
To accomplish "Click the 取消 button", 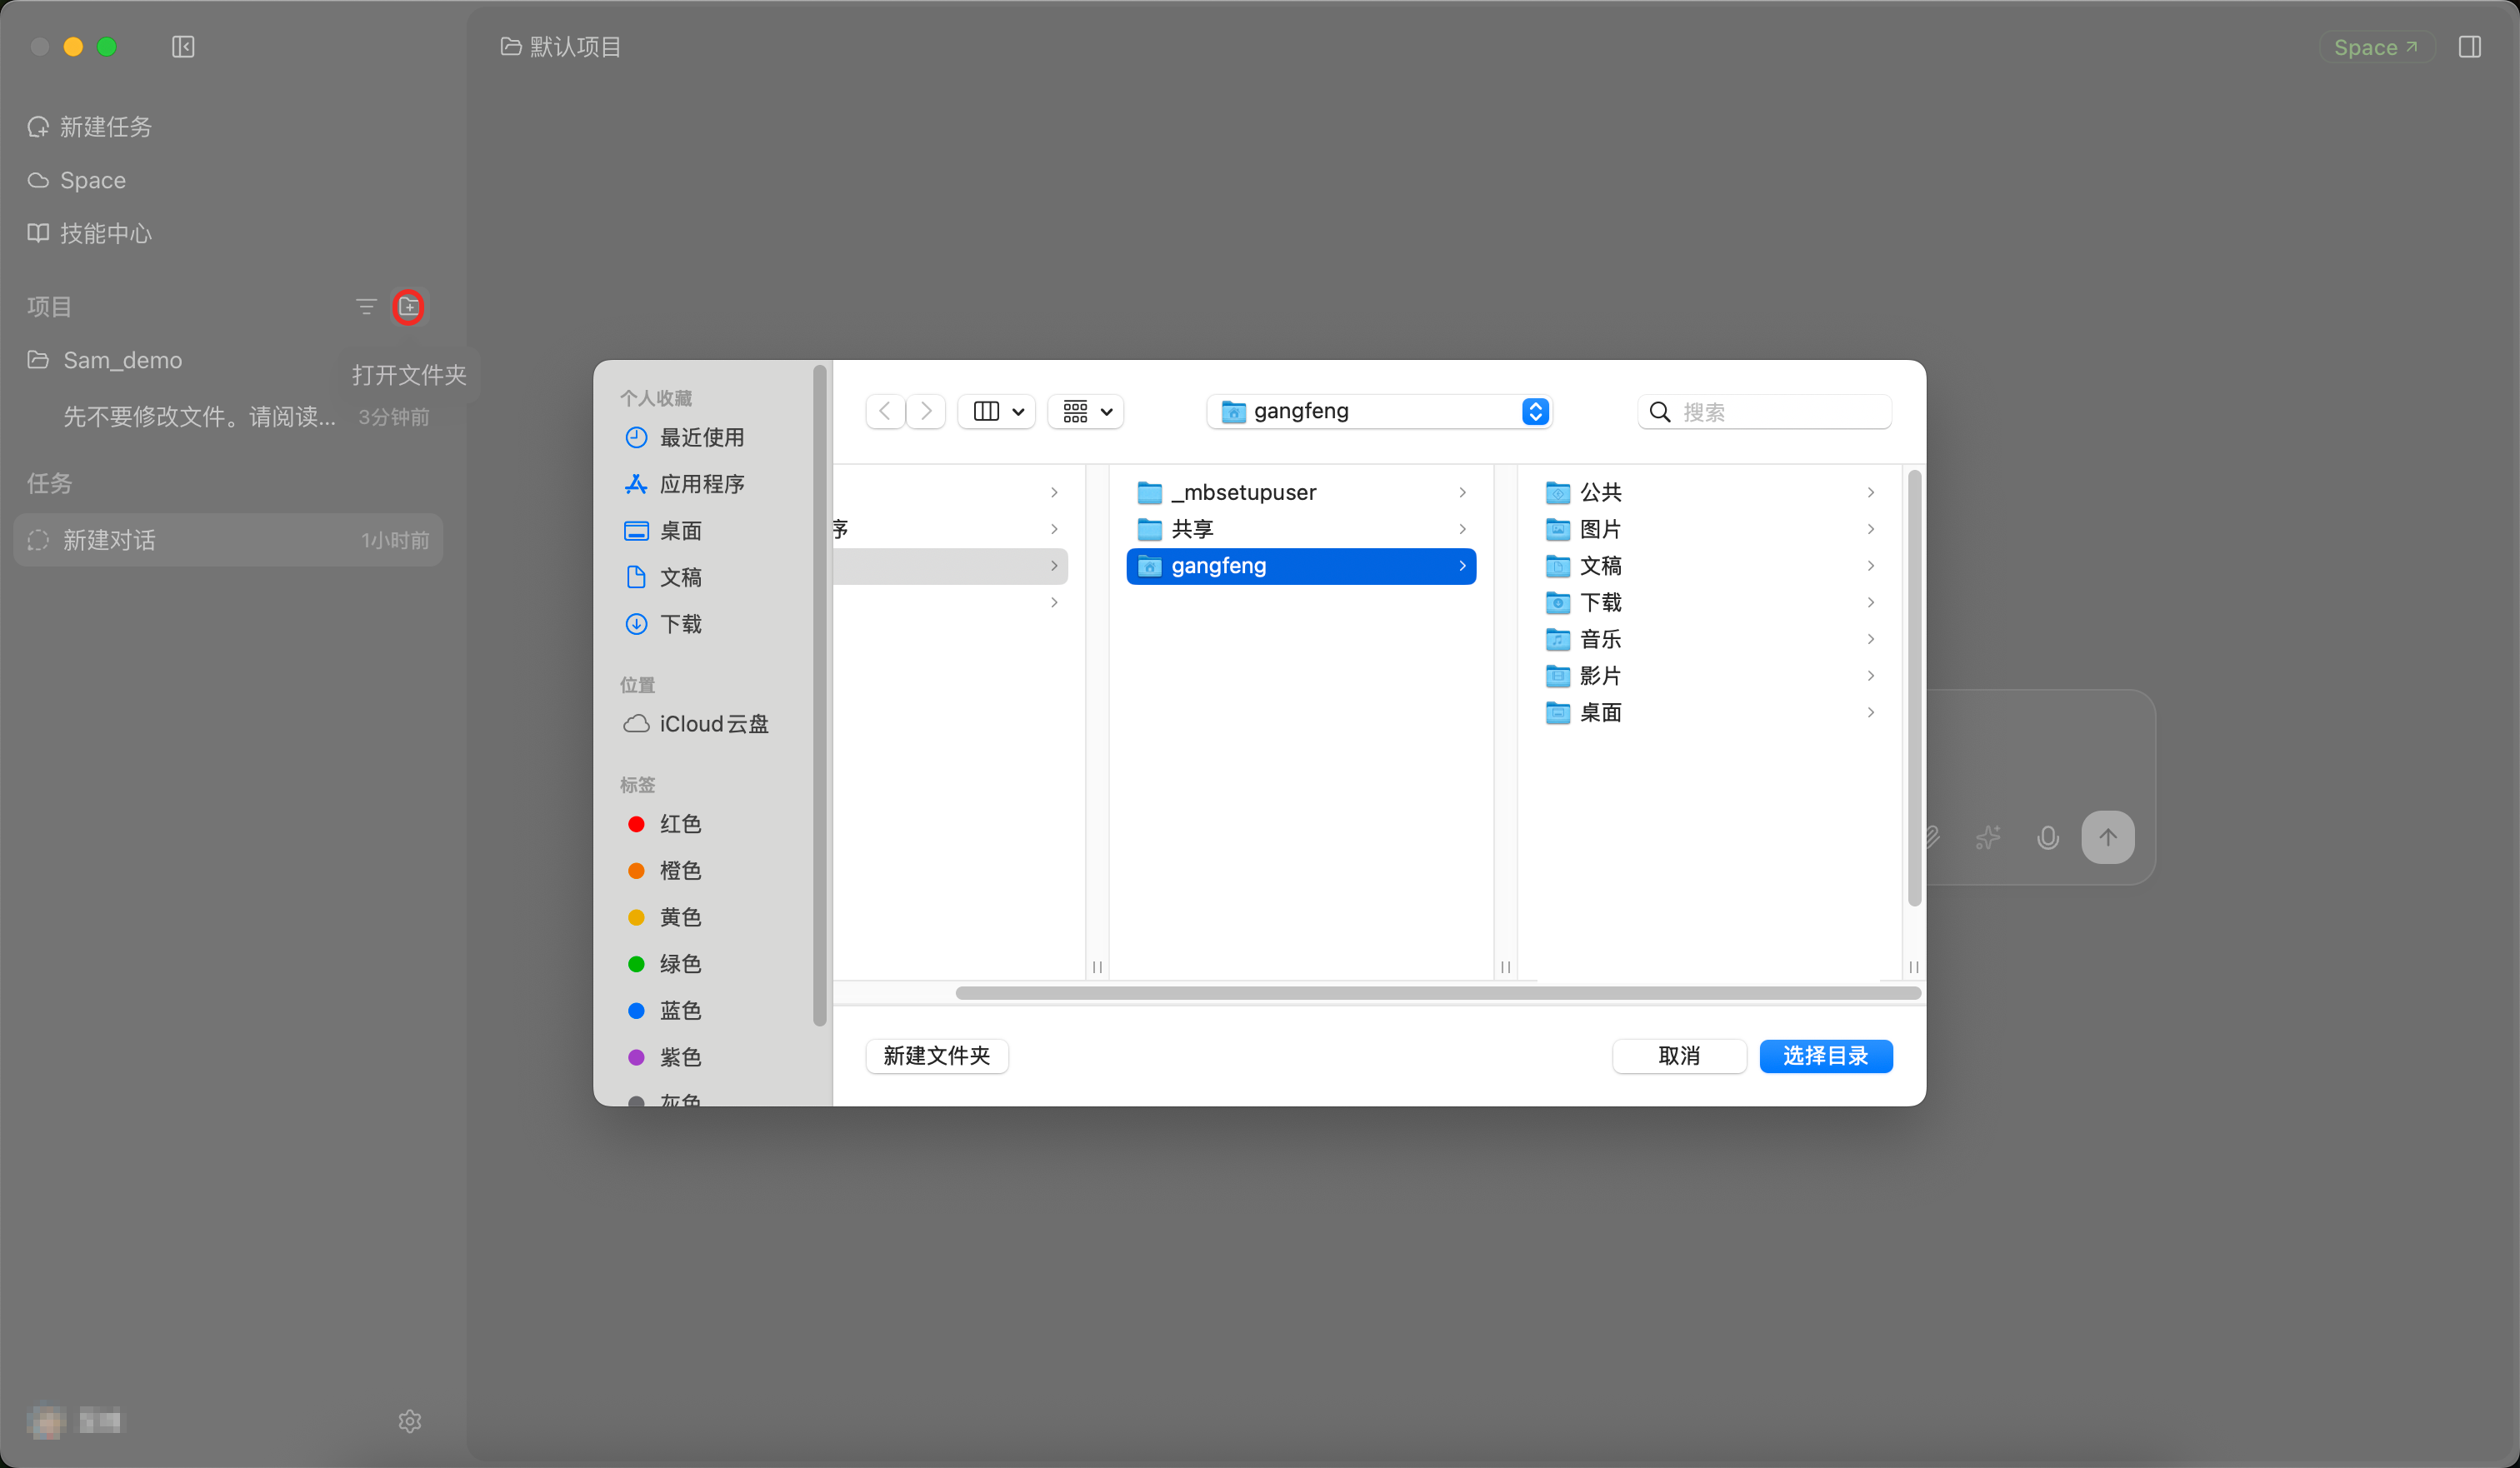I will pos(1679,1056).
